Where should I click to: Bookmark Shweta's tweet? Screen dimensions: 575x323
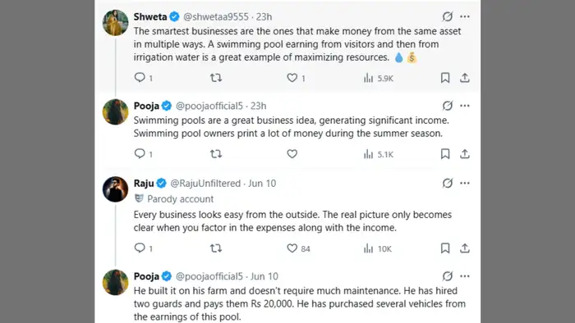coord(445,78)
